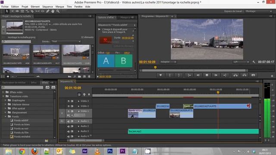Image resolution: width=276 pixels, height=155 pixels.
Task: Expand the Diaphragme folder
Action: pos(5,100)
